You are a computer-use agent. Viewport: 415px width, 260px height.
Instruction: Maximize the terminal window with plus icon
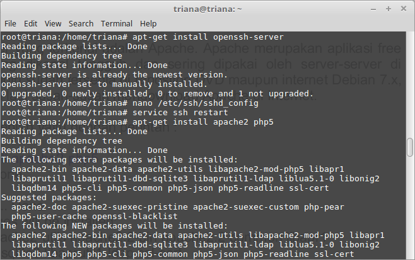[389, 9]
